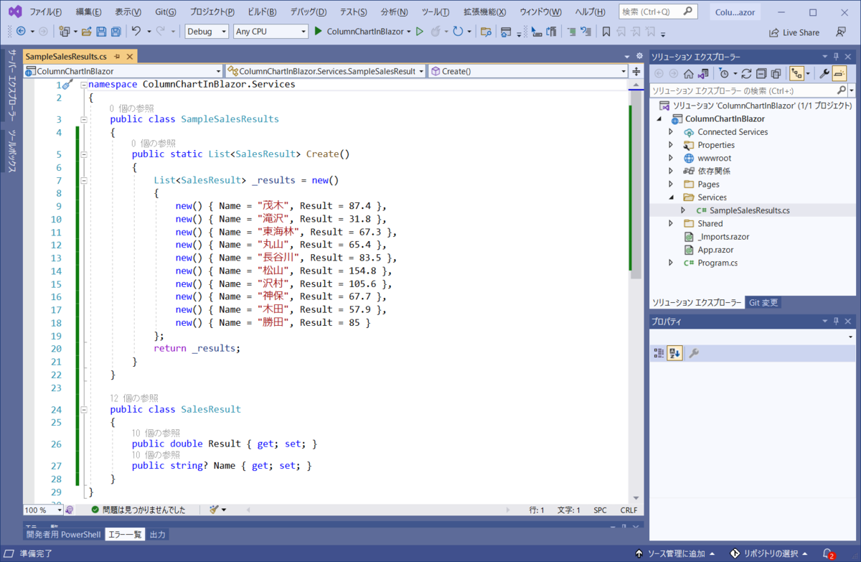Click the magnifier in Solution Explorer search
The width and height of the screenshot is (861, 562).
842,91
